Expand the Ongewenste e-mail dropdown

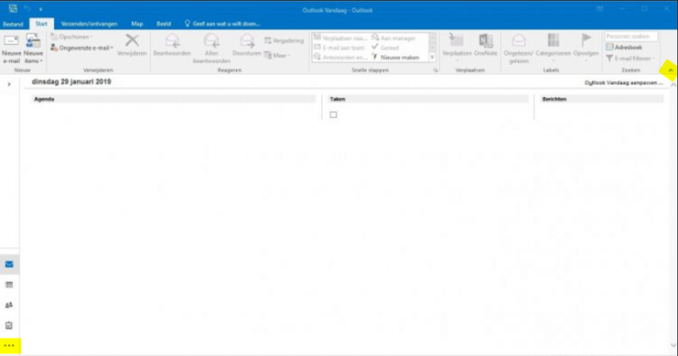tap(81, 48)
